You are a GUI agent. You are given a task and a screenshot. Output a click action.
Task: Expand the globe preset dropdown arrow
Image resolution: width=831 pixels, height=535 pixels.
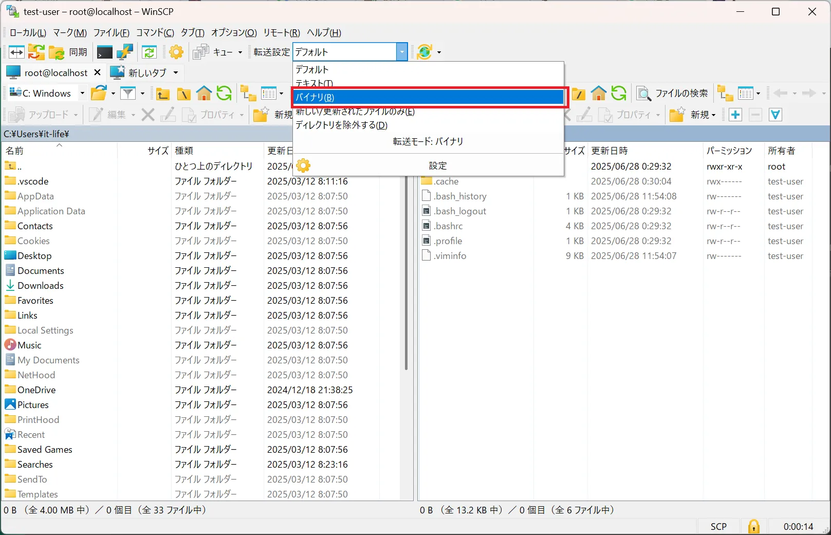coord(439,52)
